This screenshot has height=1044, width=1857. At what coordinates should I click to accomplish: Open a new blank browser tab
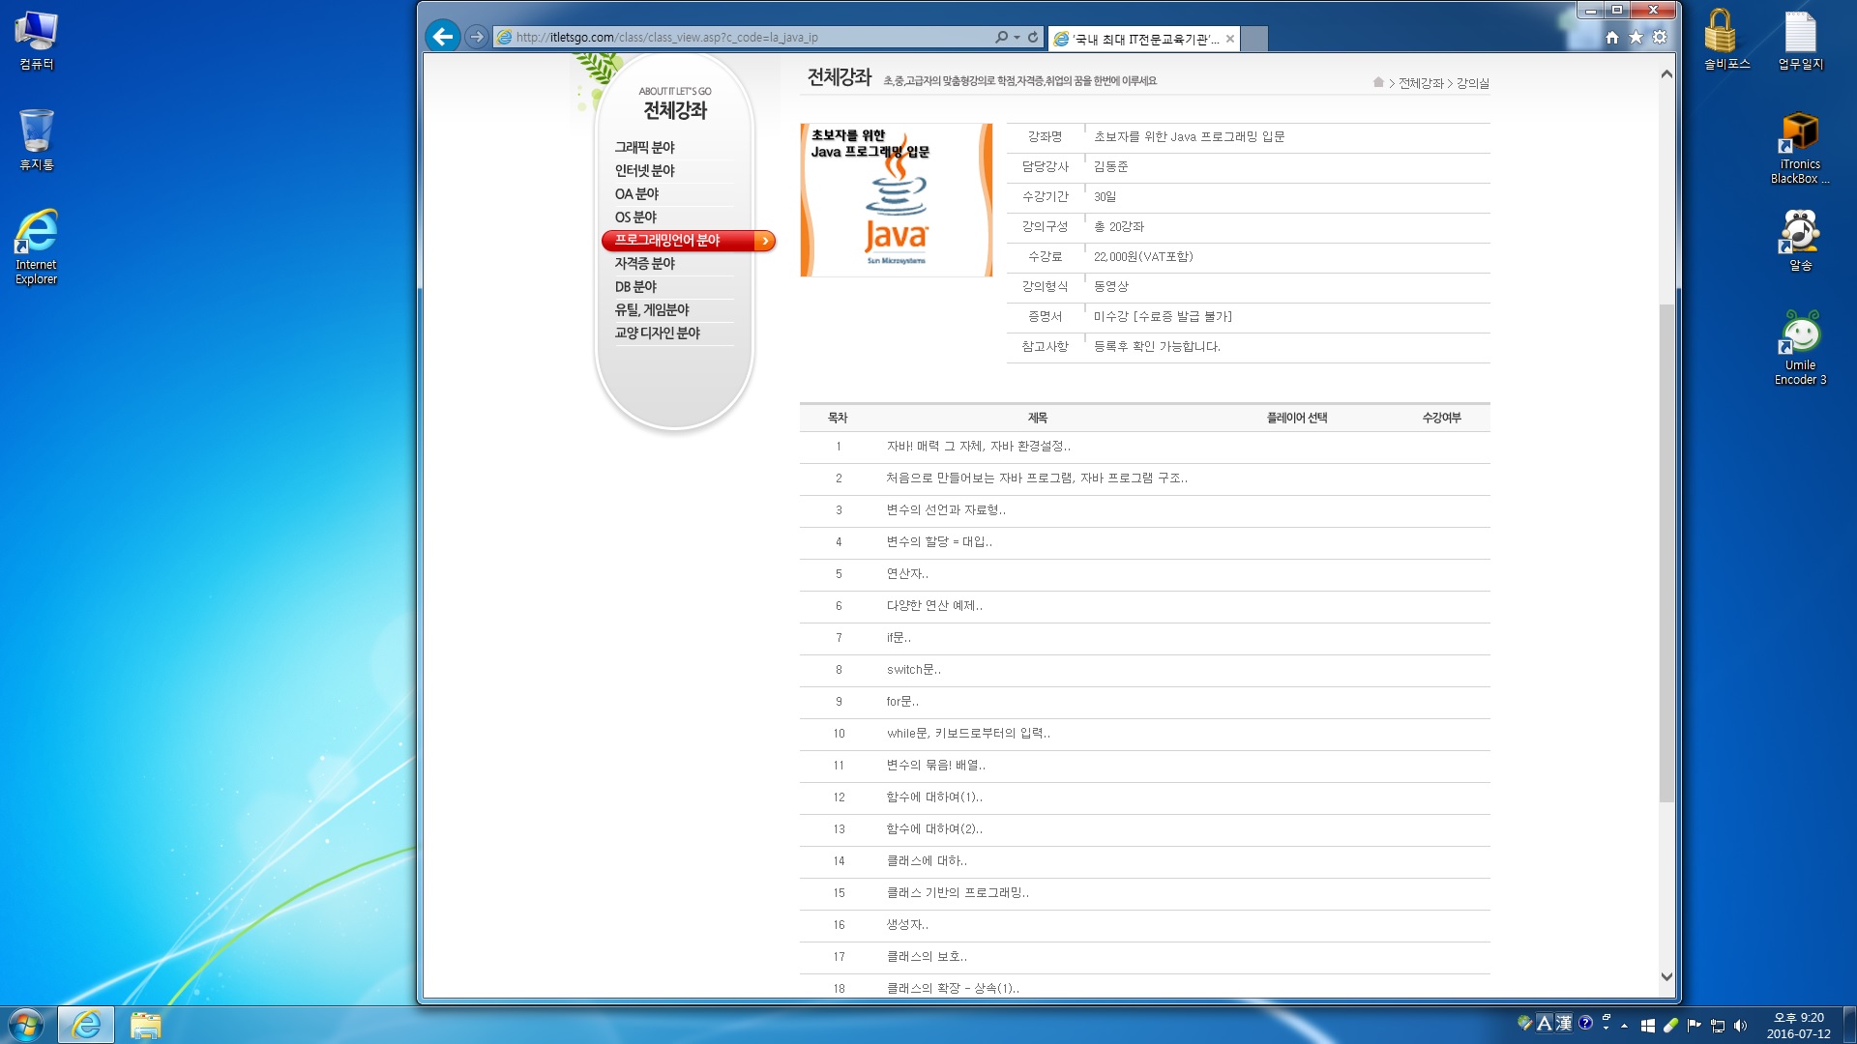(1254, 39)
